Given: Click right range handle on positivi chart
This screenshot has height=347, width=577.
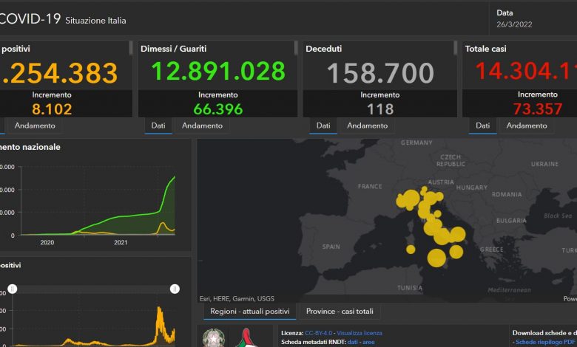Looking at the screenshot, I should coord(175,289).
